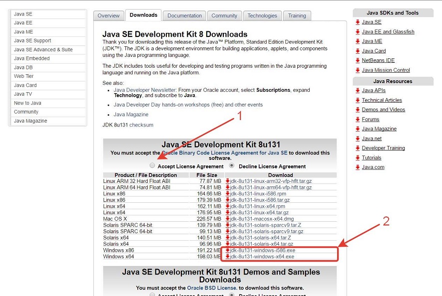Download jdk-8u131-linux-x64.tar.gz
The width and height of the screenshot is (442, 296).
pos(259,212)
